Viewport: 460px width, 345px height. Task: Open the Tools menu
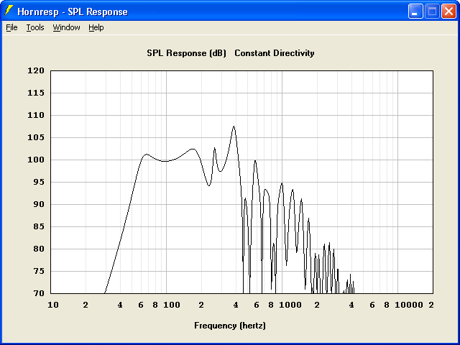tap(35, 27)
